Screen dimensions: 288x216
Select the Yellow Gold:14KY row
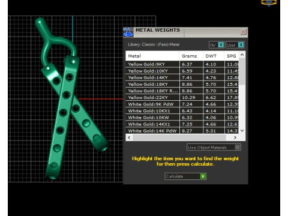(182, 77)
